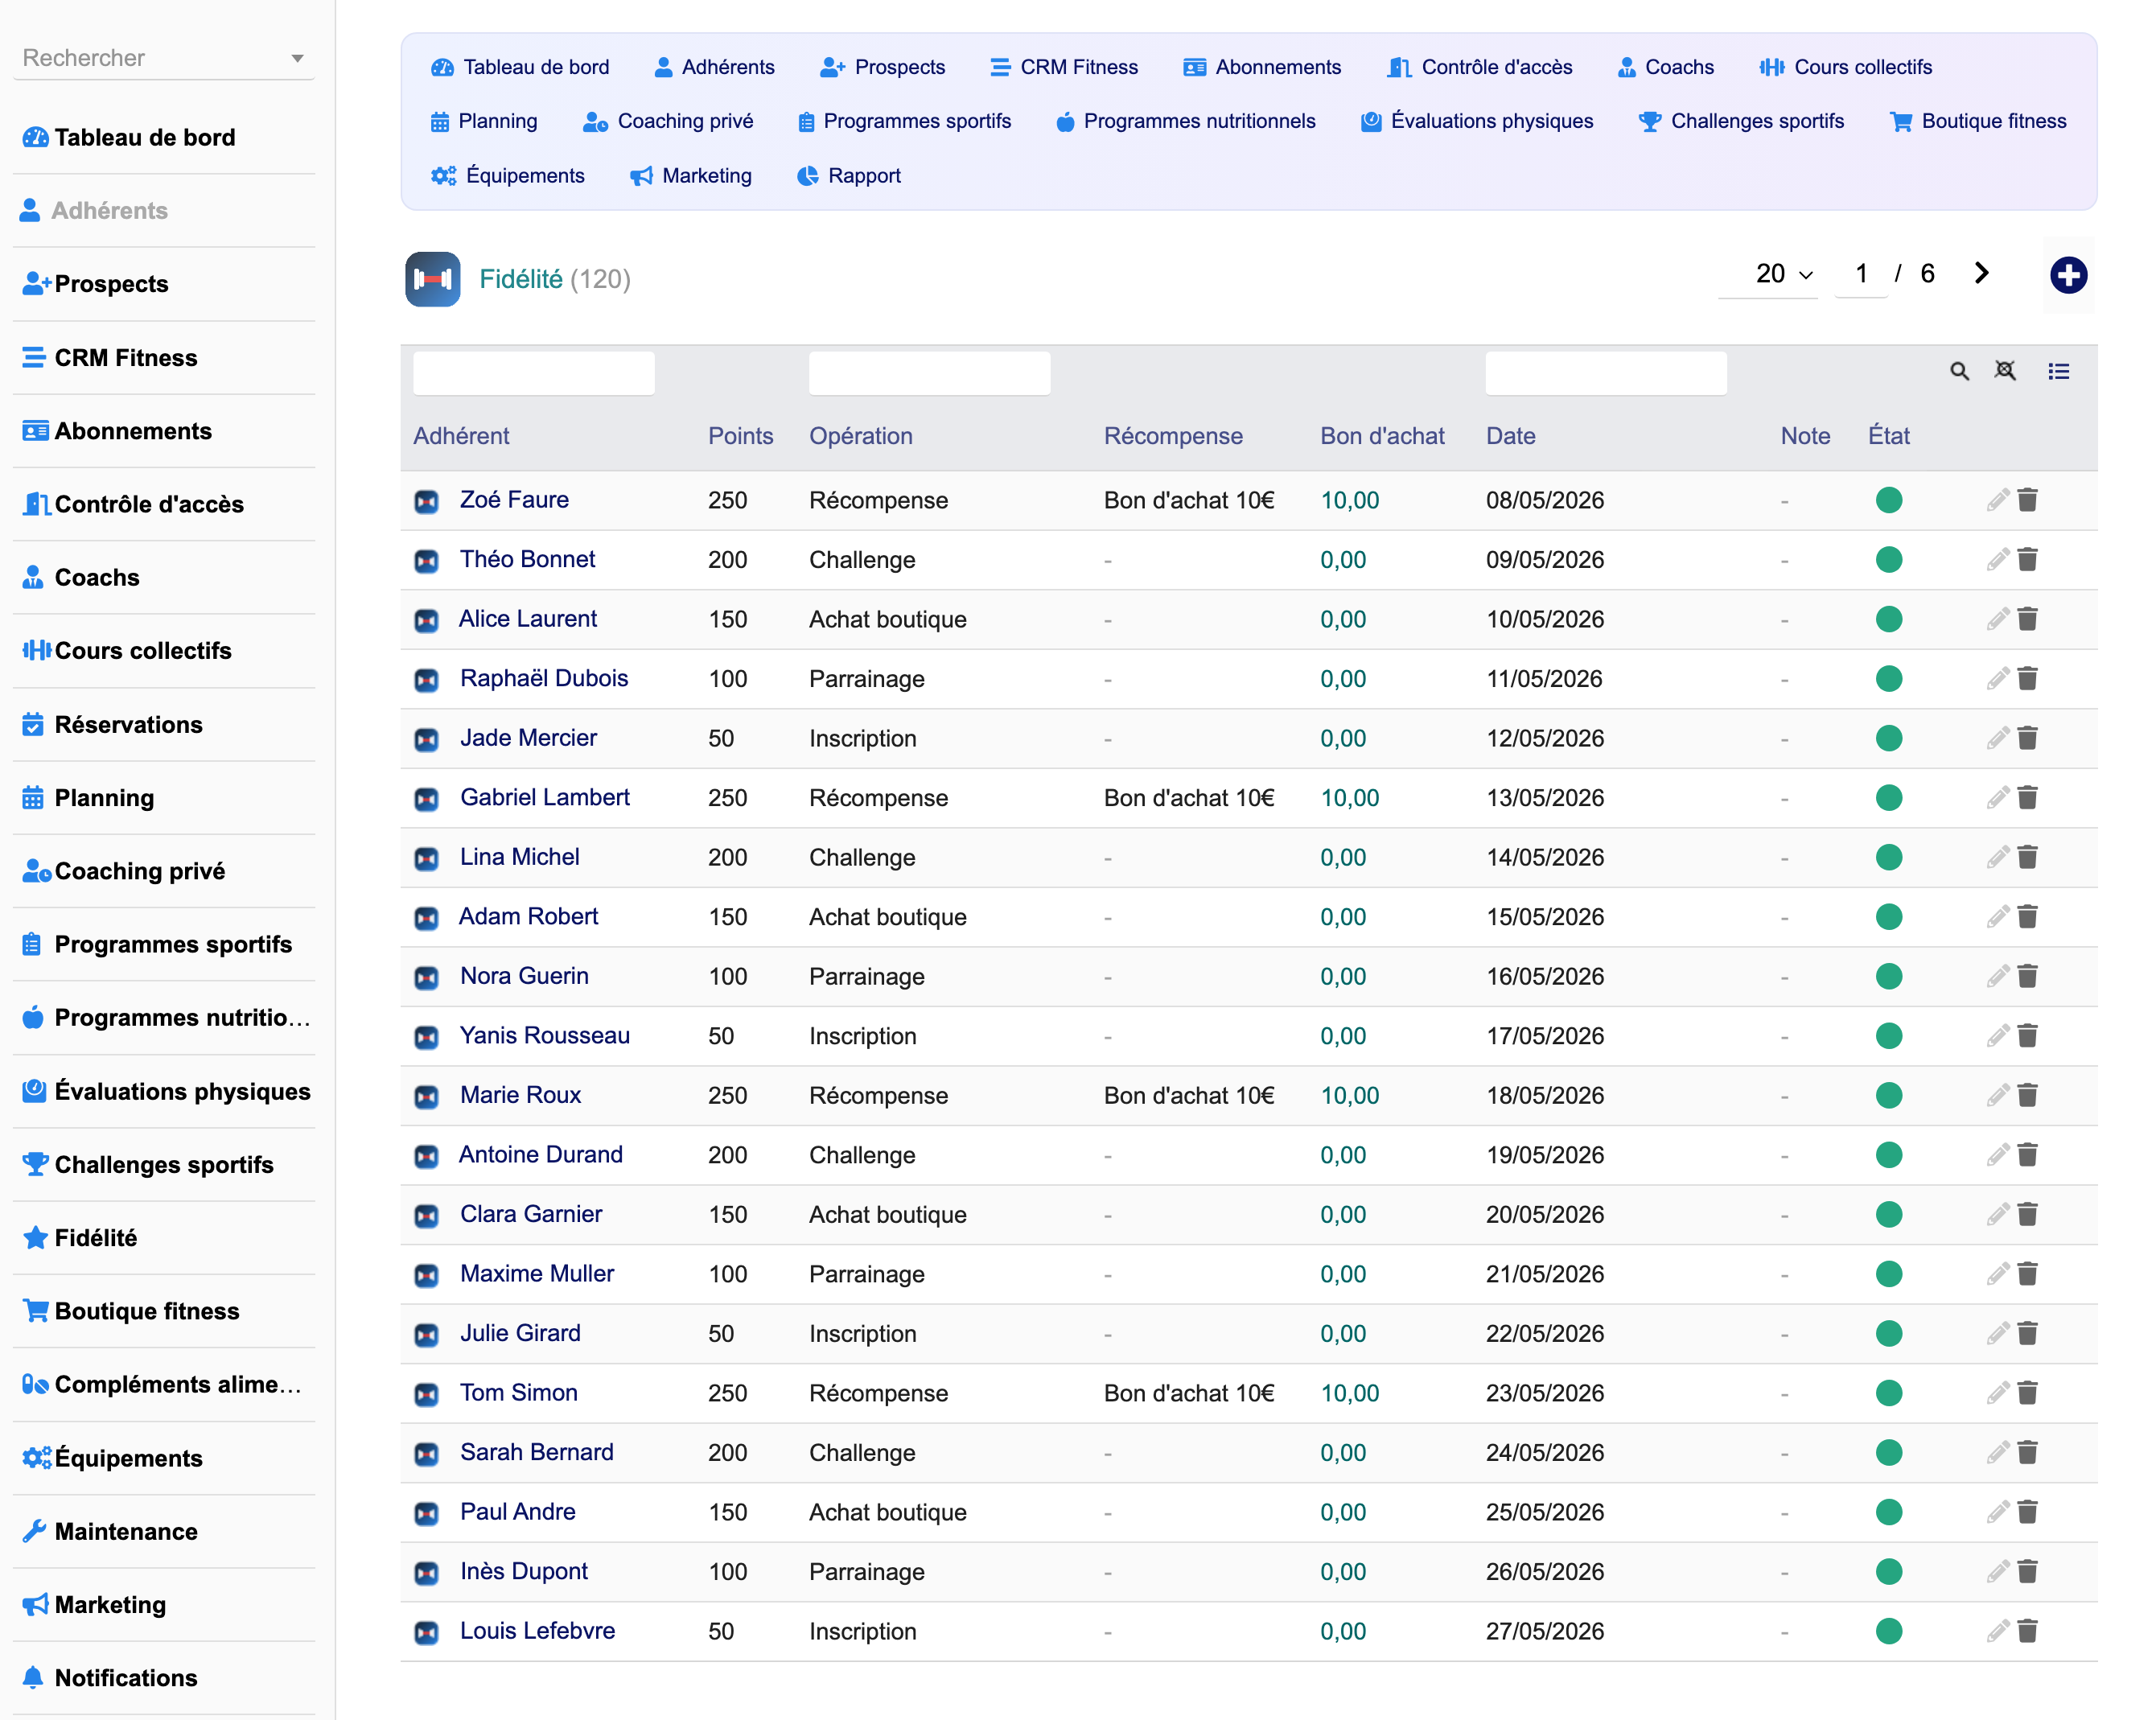2156x1720 pixels.
Task: Go to next page using the chevron arrow
Action: coord(1982,274)
